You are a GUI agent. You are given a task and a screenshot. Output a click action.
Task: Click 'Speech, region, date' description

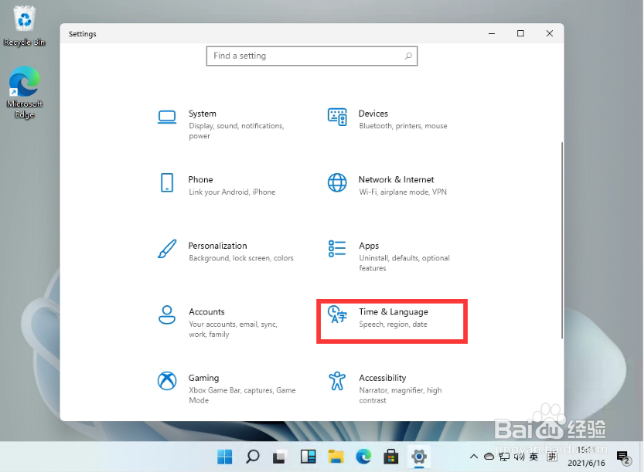pyautogui.click(x=393, y=324)
